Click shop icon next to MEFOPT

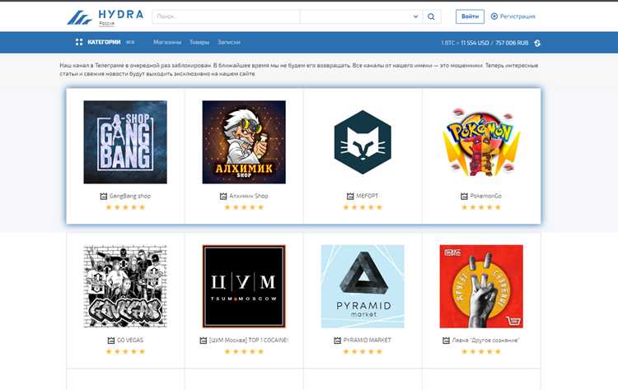(x=350, y=196)
